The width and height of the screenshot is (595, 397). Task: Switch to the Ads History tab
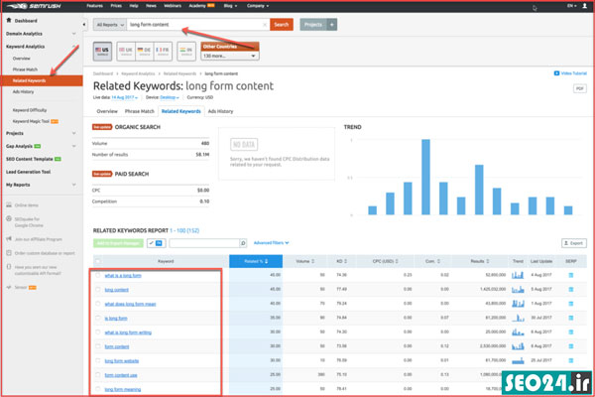(220, 111)
